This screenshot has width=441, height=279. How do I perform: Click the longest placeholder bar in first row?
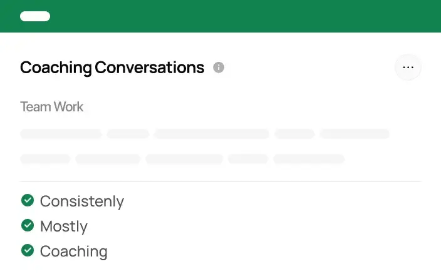[x=212, y=134]
